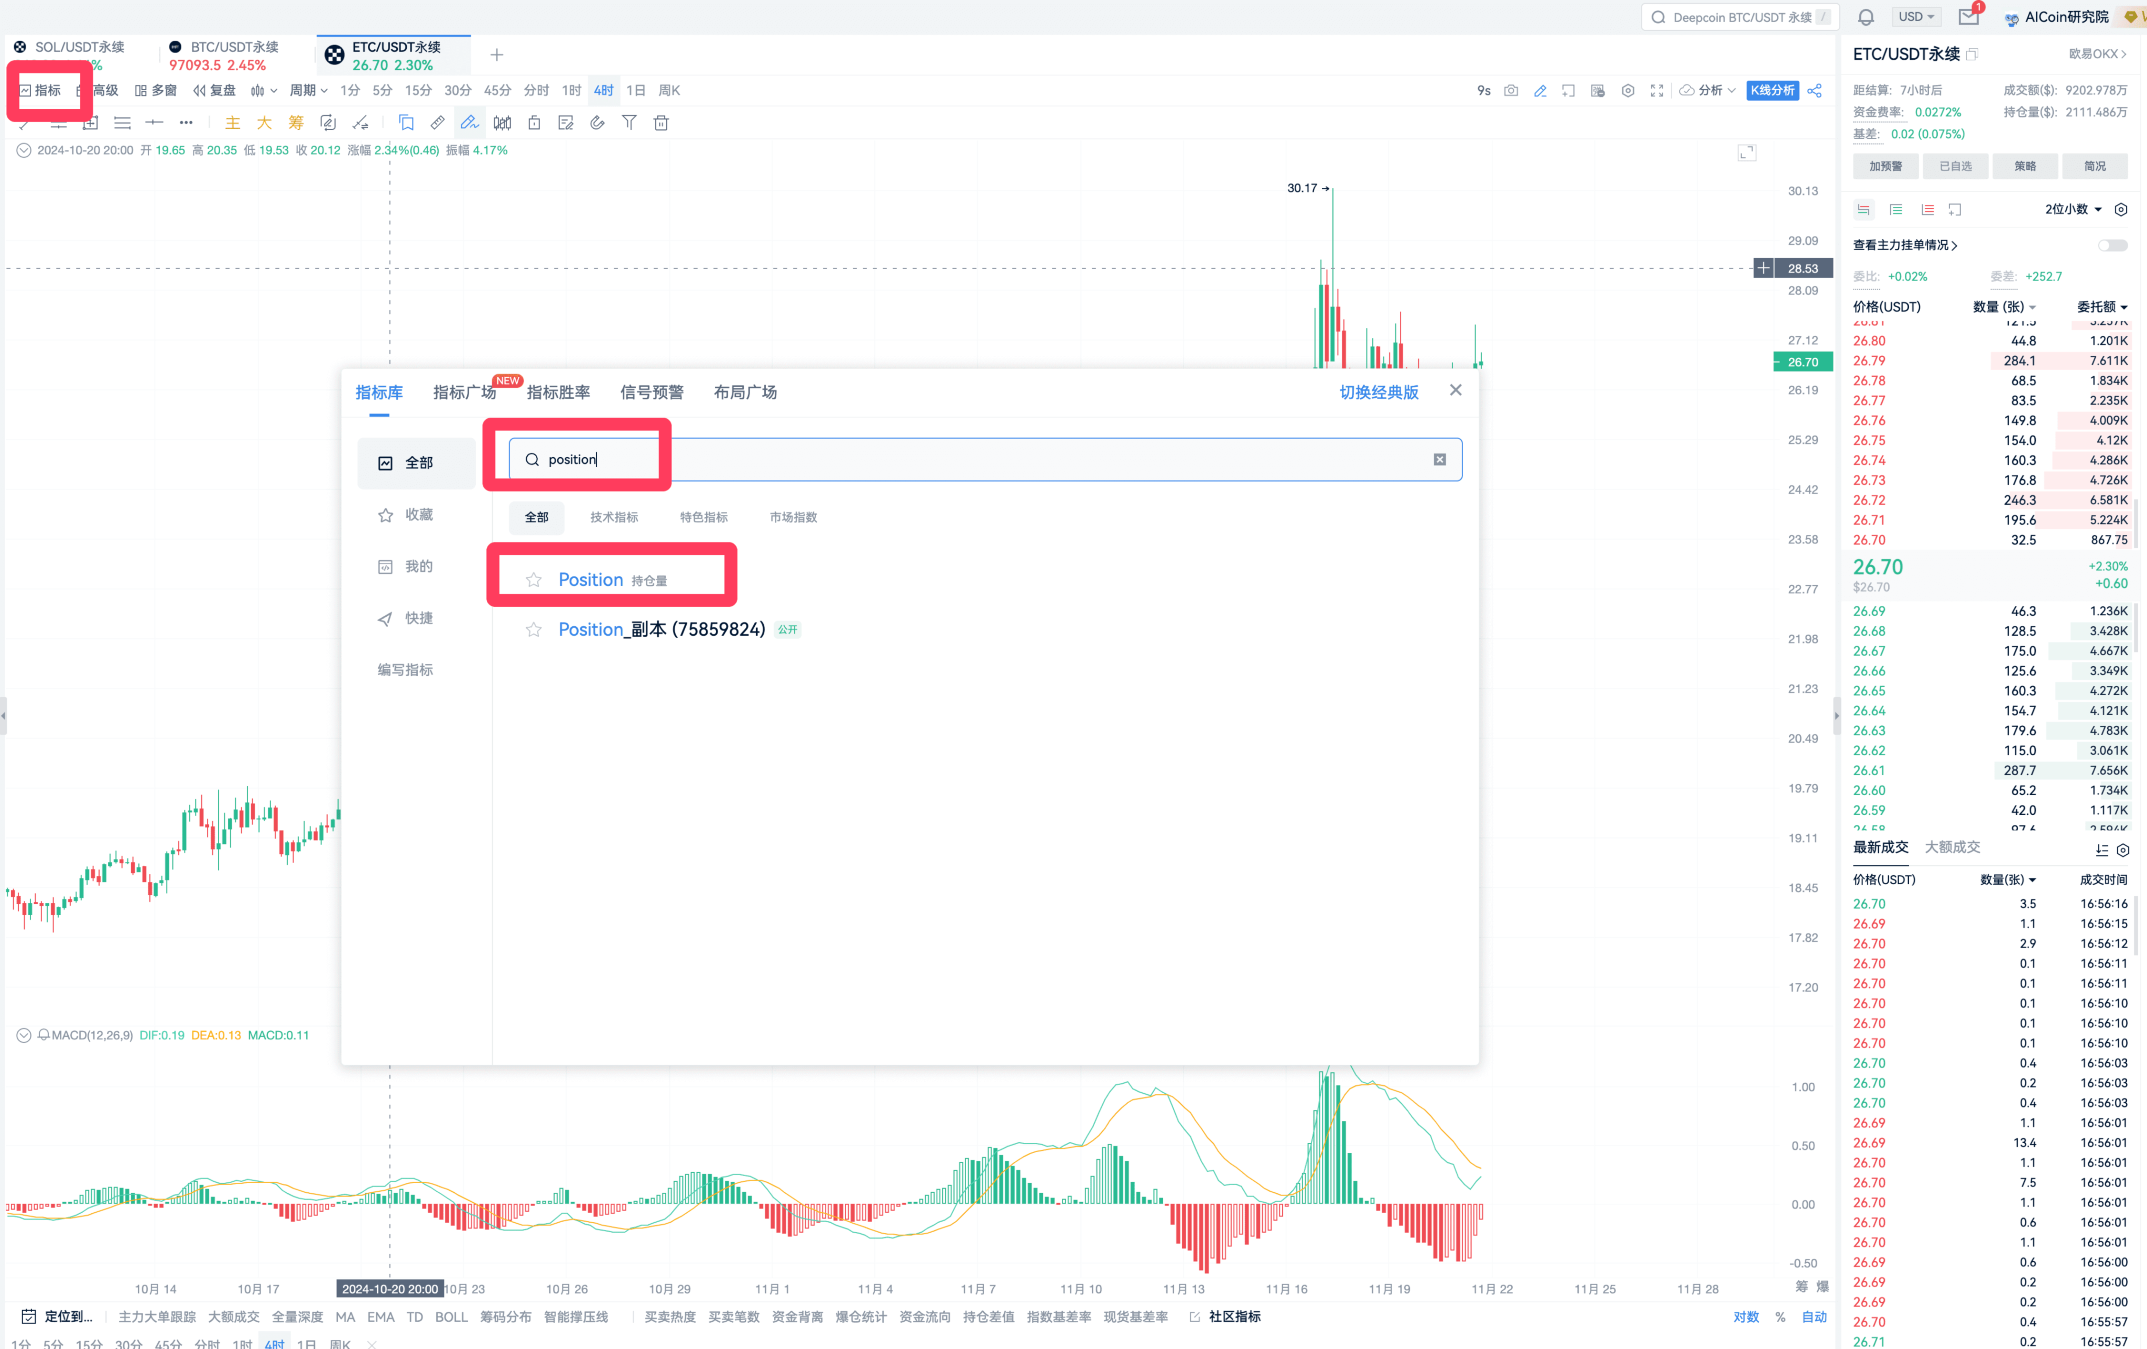This screenshot has height=1349, width=2147.
Task: Open order book settings gear
Action: (2120, 210)
